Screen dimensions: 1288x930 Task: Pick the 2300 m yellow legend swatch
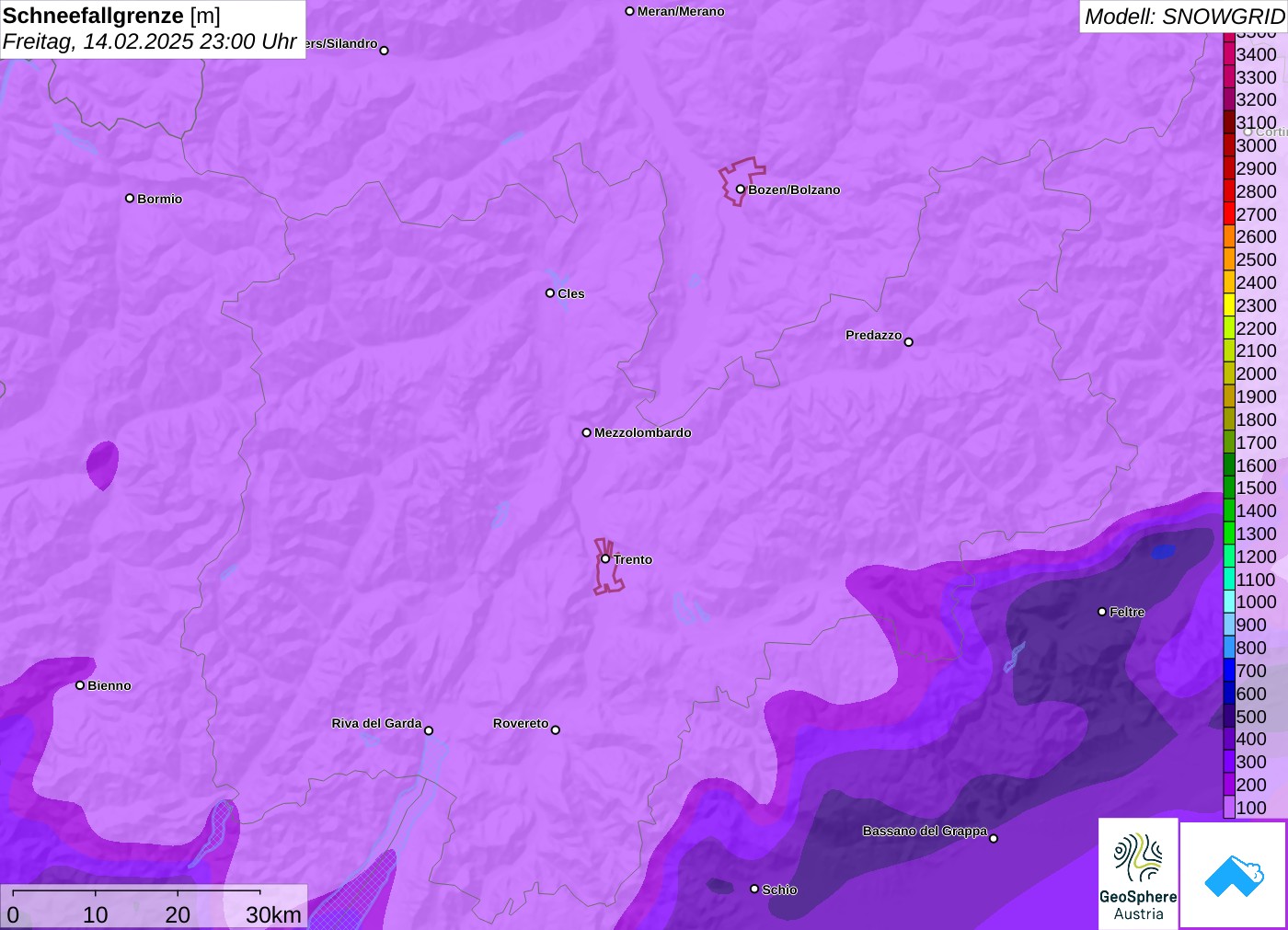click(x=1229, y=305)
